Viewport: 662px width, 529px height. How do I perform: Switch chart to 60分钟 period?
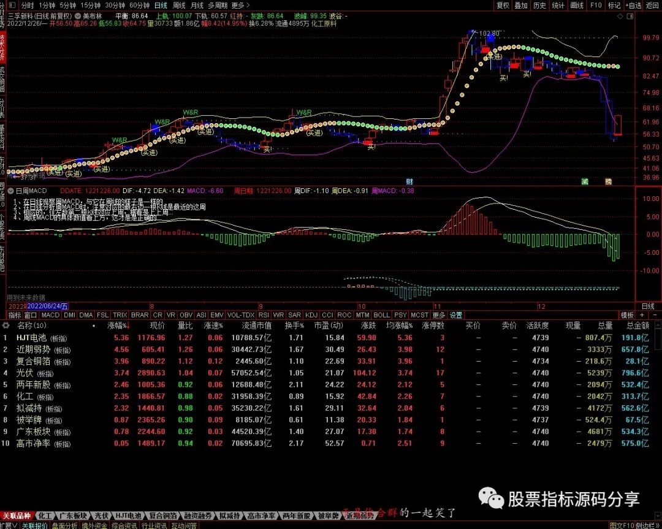coord(139,6)
